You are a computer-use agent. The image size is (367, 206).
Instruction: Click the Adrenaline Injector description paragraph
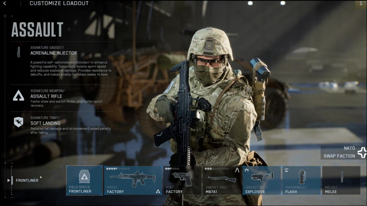click(71, 68)
